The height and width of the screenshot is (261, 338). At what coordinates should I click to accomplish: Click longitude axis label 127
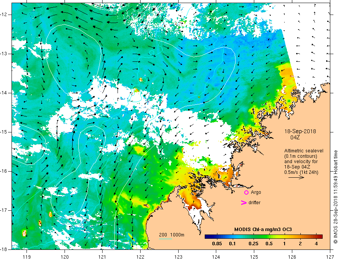pyautogui.click(x=330, y=257)
